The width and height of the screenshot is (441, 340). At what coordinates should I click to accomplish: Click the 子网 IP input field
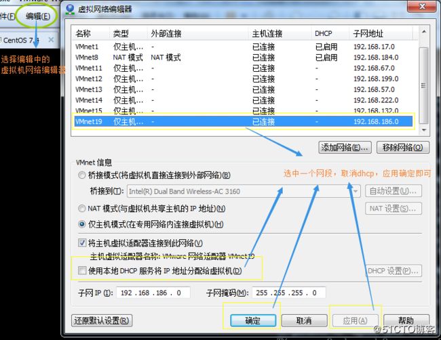[153, 293]
